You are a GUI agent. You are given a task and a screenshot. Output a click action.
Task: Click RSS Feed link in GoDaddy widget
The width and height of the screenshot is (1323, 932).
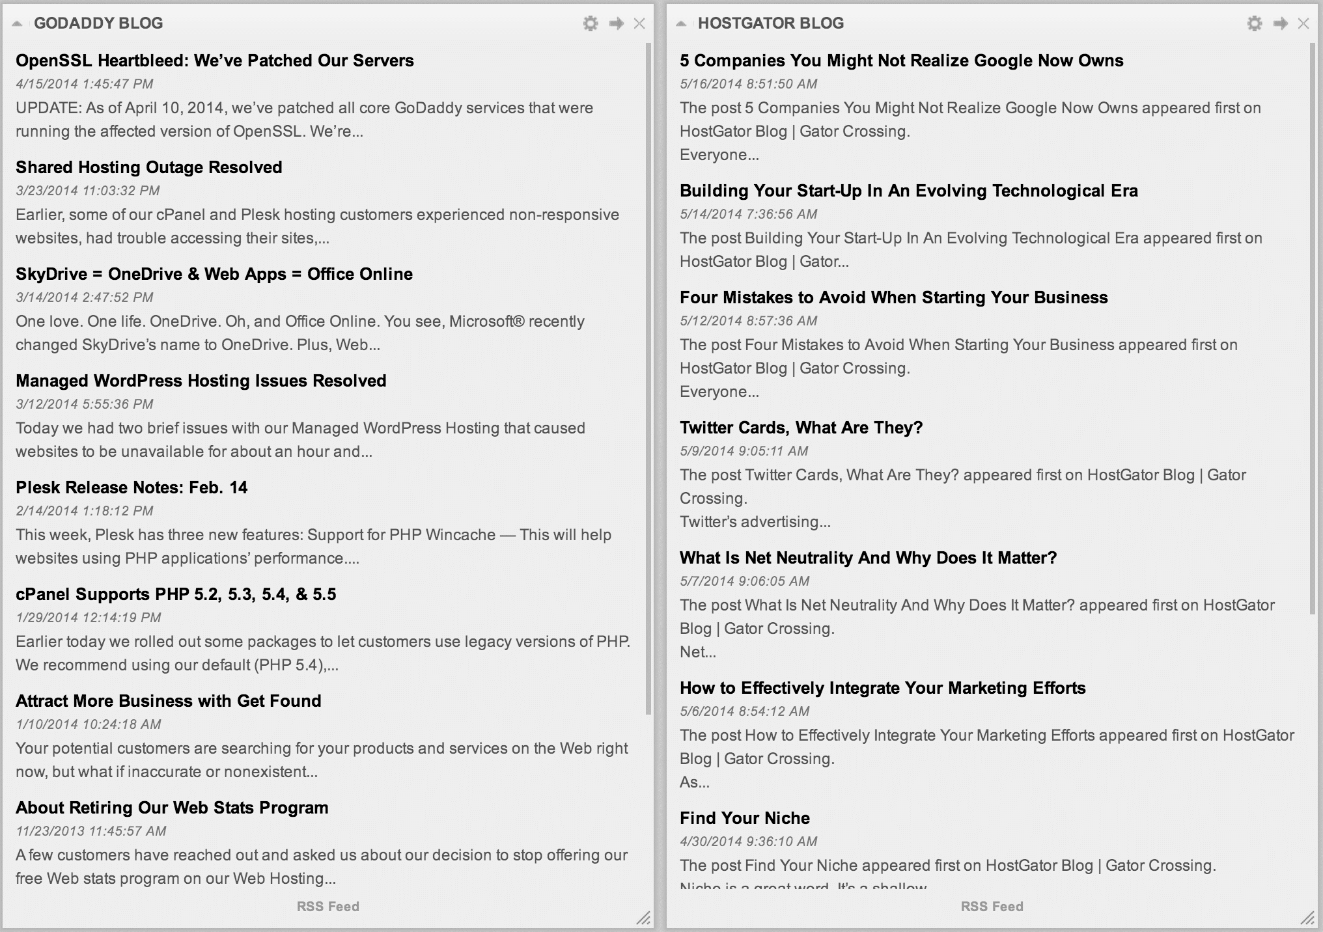pos(328,907)
